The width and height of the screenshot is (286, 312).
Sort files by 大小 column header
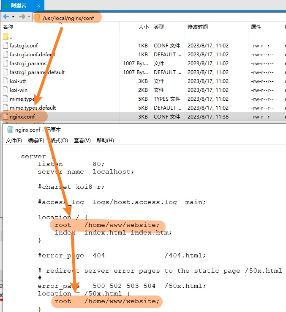[143, 27]
